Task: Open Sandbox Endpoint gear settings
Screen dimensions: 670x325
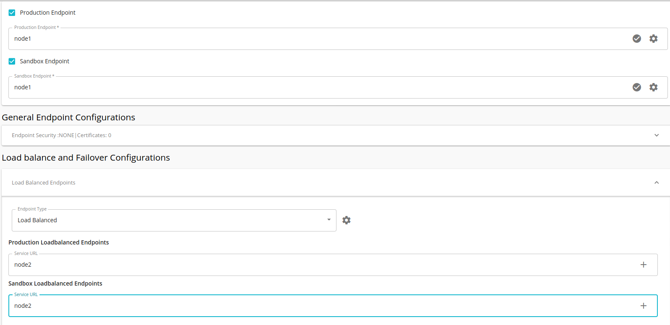Action: 654,87
